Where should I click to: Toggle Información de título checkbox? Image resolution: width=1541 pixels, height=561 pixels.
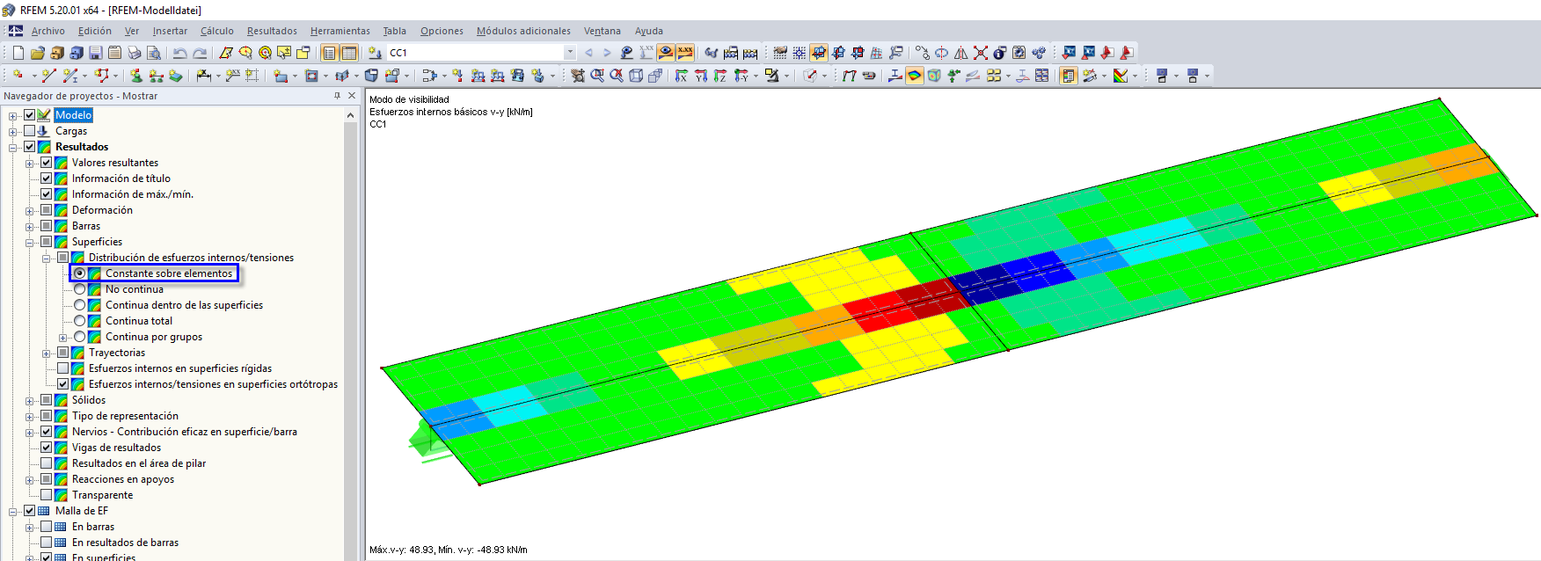click(47, 178)
